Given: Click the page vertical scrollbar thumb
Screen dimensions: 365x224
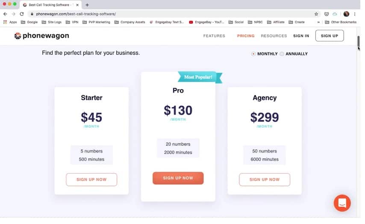Looking at the screenshot, I should [x=359, y=41].
